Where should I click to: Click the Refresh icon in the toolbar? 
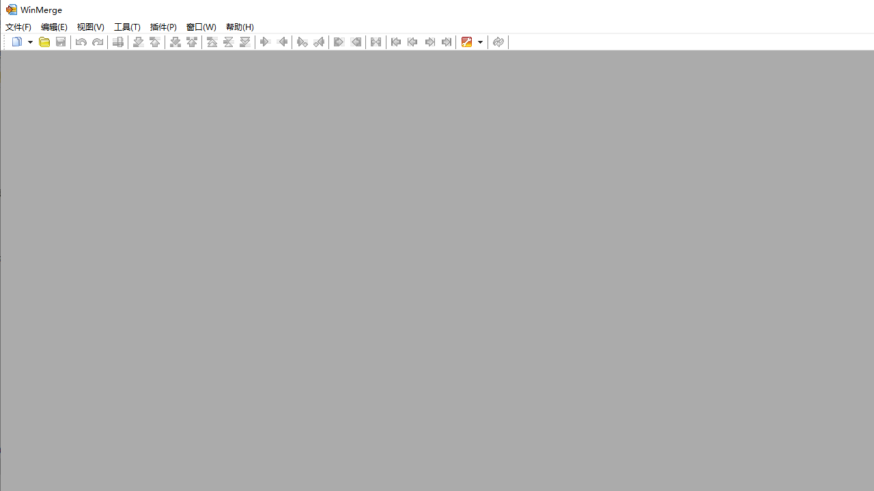click(x=498, y=42)
